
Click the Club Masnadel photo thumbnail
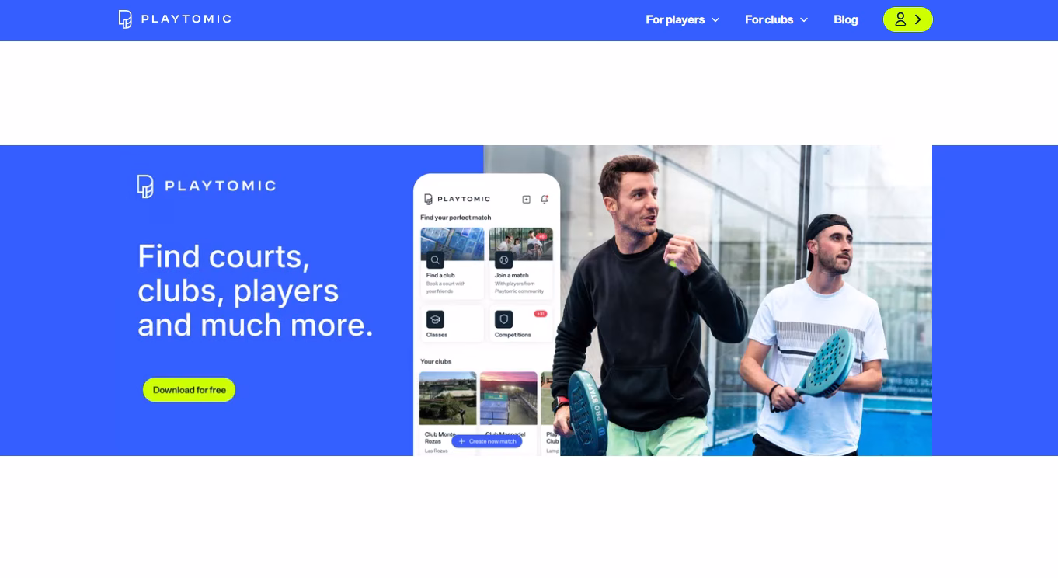508,398
